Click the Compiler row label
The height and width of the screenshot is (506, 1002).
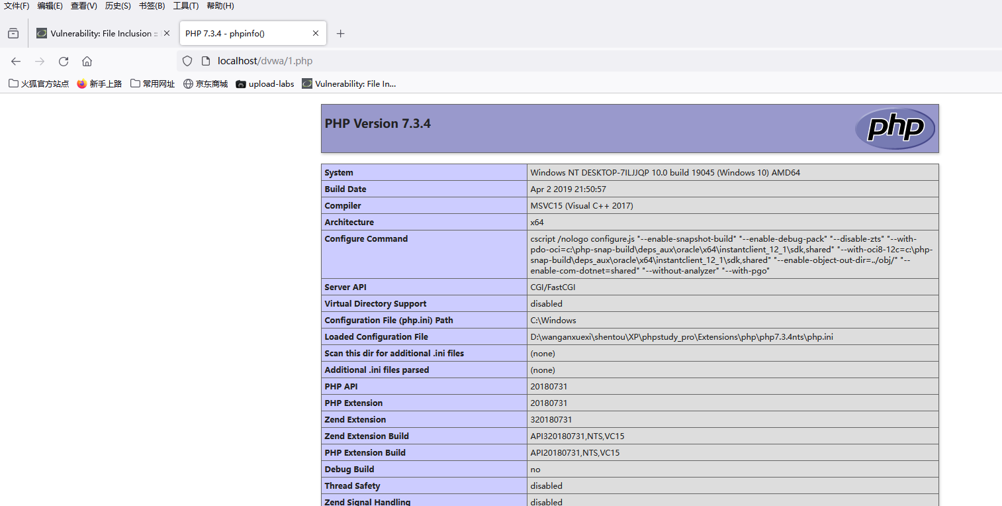point(343,206)
